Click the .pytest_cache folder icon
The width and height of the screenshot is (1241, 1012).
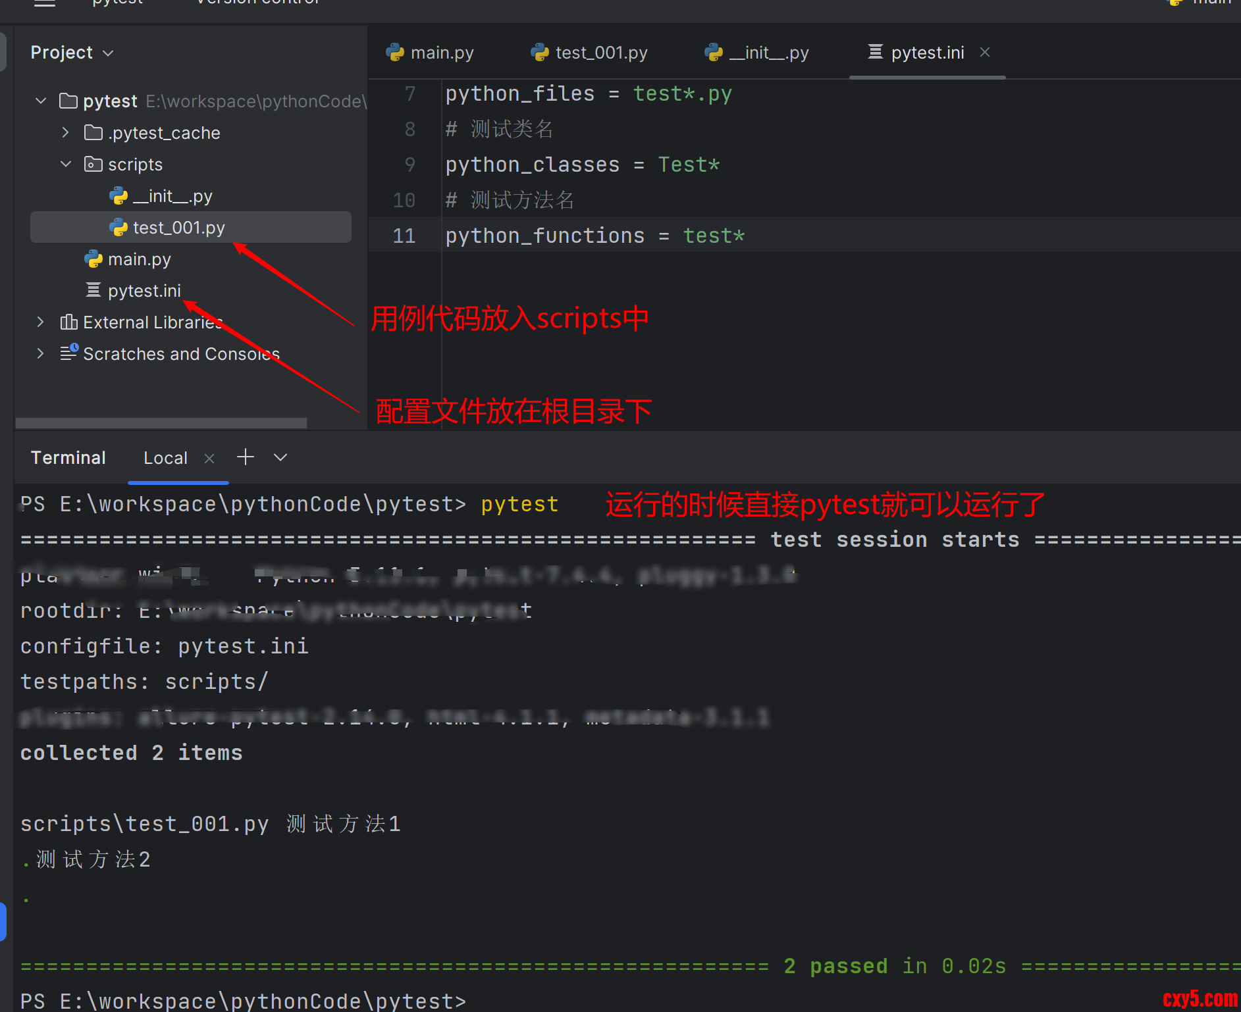coord(93,133)
